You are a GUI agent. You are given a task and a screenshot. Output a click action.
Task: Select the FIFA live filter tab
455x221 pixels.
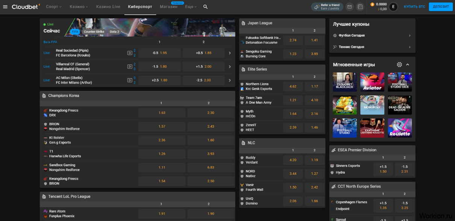click(75, 32)
